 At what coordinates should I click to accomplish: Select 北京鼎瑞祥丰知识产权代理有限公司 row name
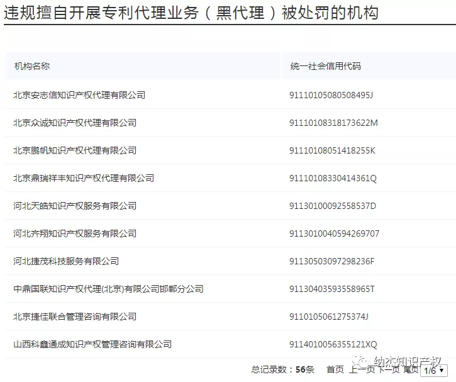pyautogui.click(x=84, y=178)
